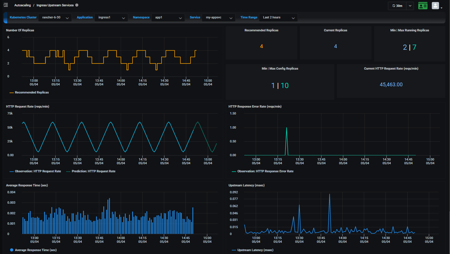Screen dimensions: 450x254
Task: Click the Current Replicas value 4
Action: click(x=335, y=46)
